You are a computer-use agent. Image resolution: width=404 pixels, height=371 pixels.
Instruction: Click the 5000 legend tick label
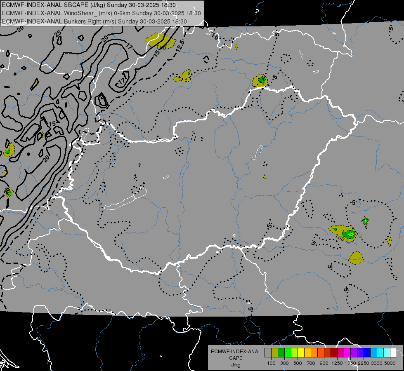pyautogui.click(x=390, y=363)
